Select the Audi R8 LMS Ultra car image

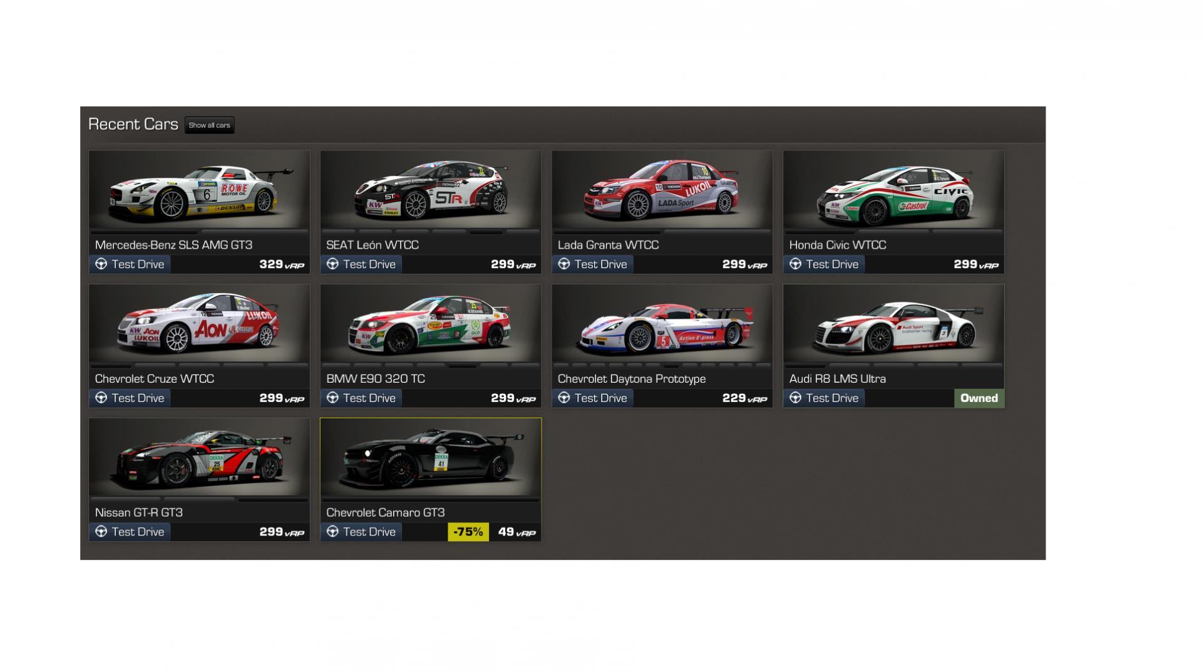point(893,324)
